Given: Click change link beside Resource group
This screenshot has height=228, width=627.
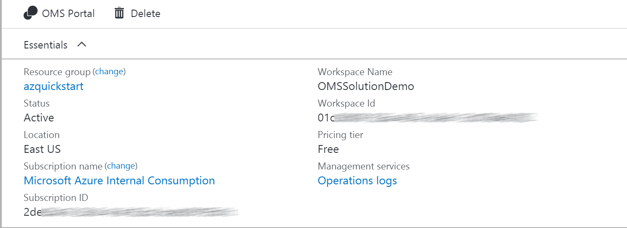Looking at the screenshot, I should (x=109, y=72).
